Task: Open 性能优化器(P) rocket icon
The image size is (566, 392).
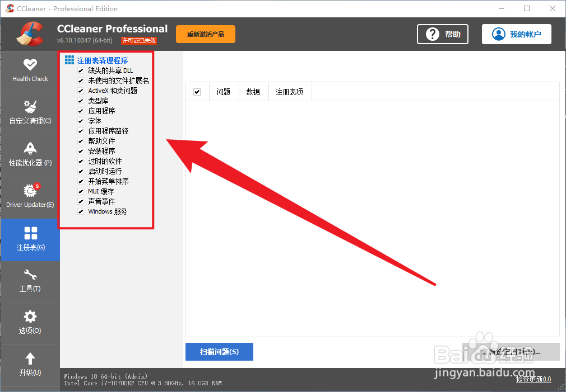Action: click(x=30, y=148)
